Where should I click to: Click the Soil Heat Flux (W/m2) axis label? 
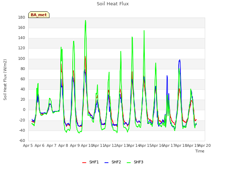click(x=5, y=80)
